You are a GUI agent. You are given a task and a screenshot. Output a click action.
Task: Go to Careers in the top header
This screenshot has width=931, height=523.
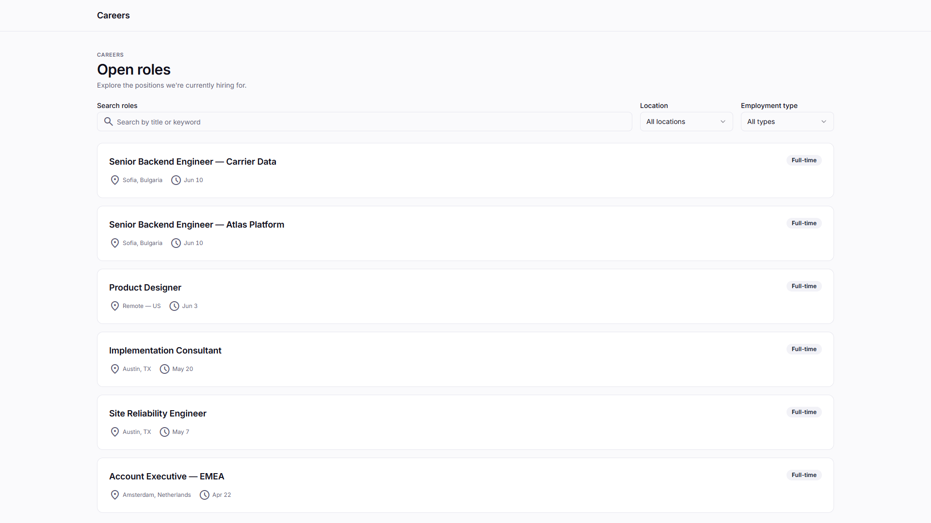[x=113, y=15]
